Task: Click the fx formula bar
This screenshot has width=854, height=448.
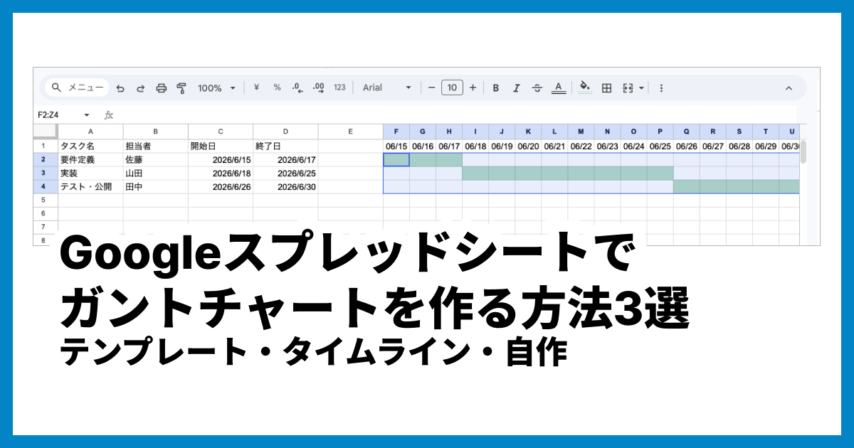Action: coord(455,114)
